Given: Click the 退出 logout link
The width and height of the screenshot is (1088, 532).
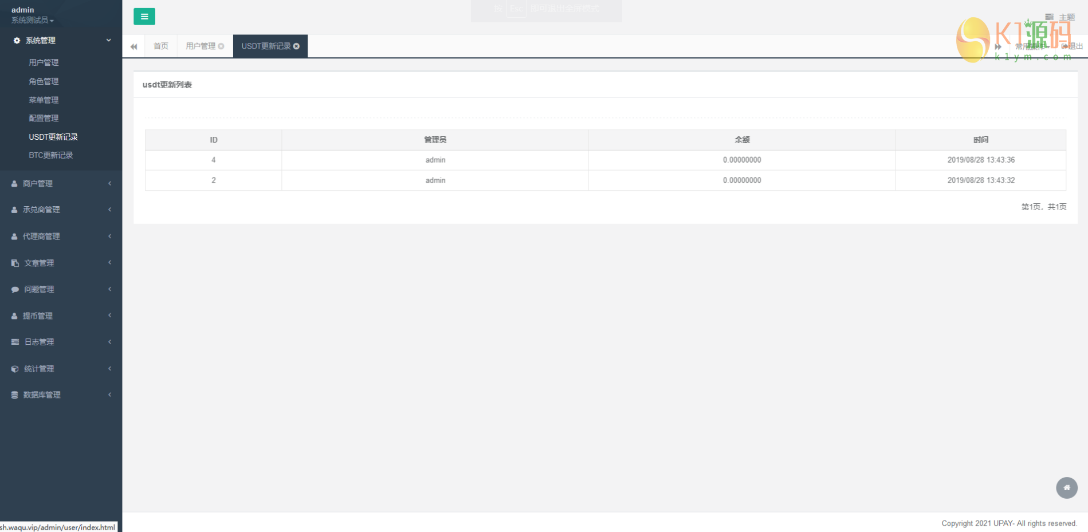Looking at the screenshot, I should click(x=1072, y=46).
